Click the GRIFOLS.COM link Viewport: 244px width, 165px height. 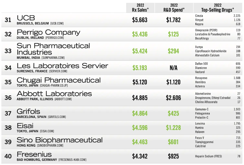click(x=57, y=117)
